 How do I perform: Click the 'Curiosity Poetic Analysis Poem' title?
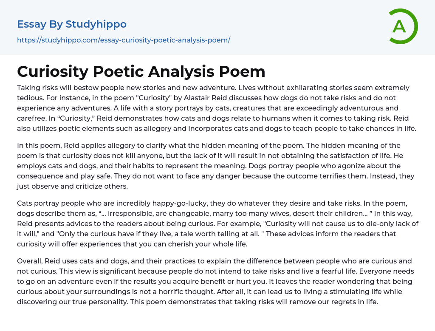[x=141, y=71]
